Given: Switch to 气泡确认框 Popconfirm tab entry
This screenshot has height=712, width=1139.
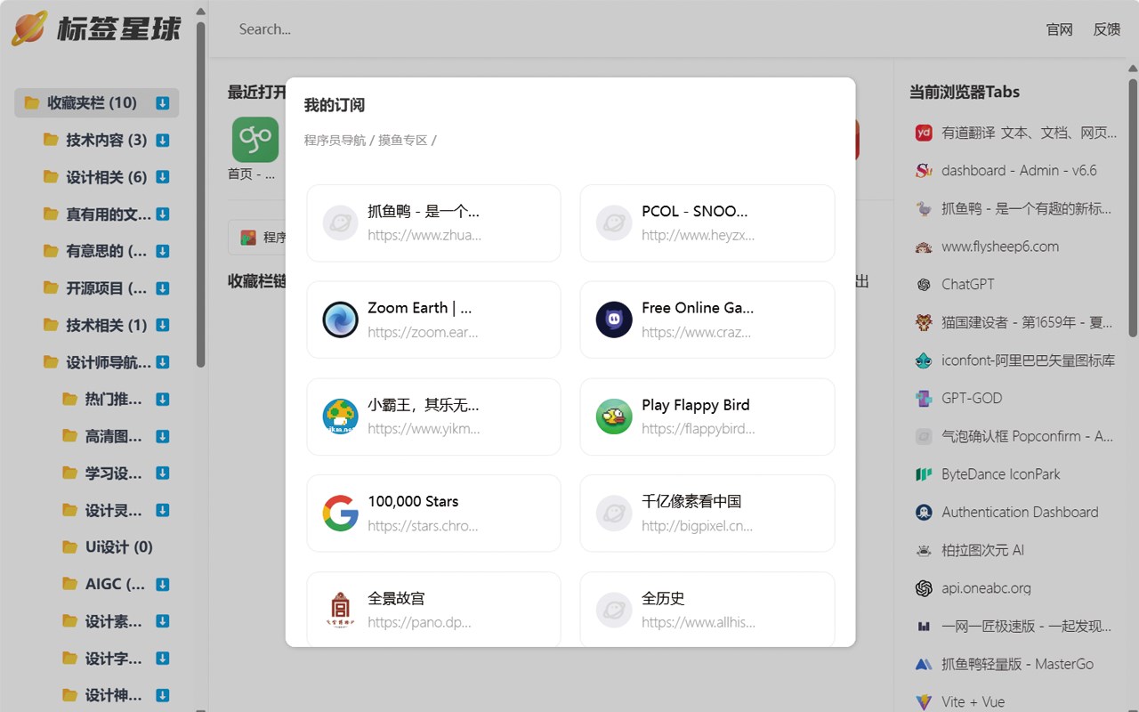Looking at the screenshot, I should point(1014,436).
